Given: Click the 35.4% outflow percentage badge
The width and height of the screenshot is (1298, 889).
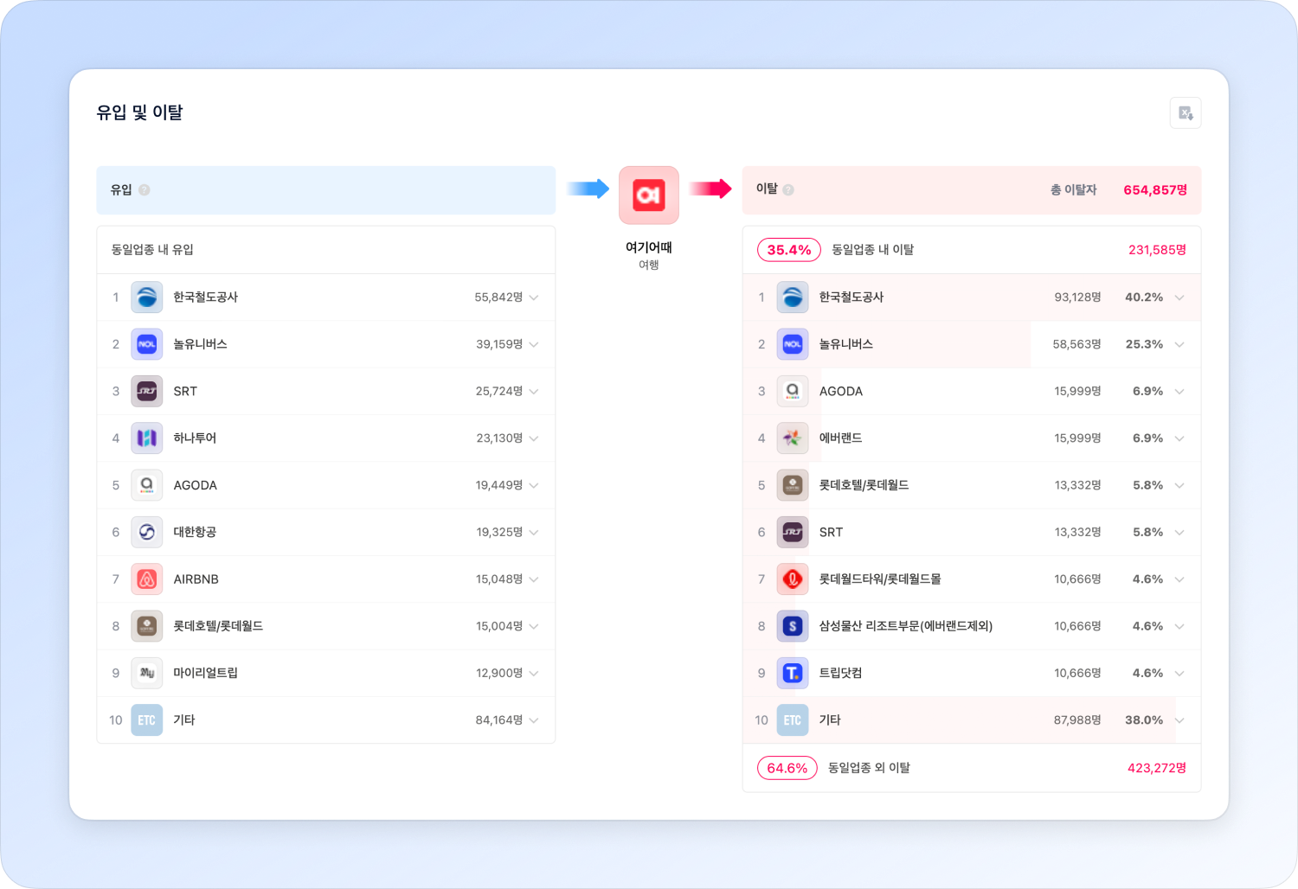Looking at the screenshot, I should click(x=788, y=250).
